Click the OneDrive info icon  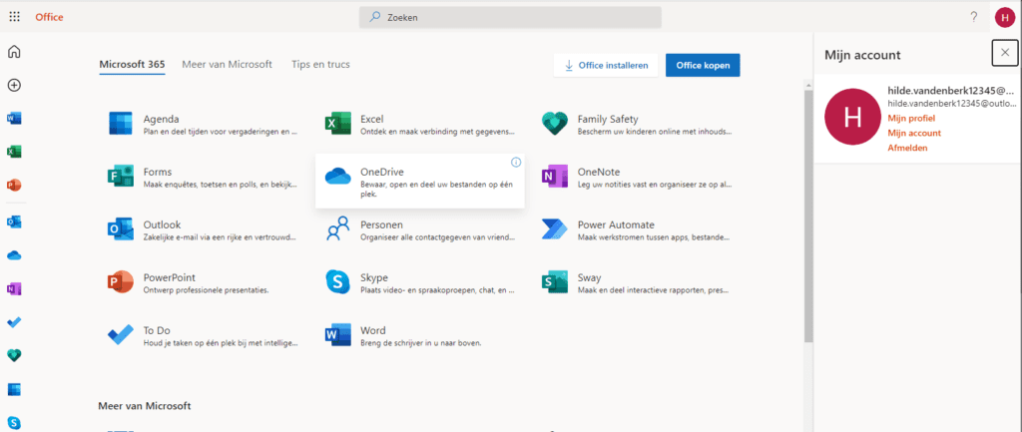pos(516,163)
